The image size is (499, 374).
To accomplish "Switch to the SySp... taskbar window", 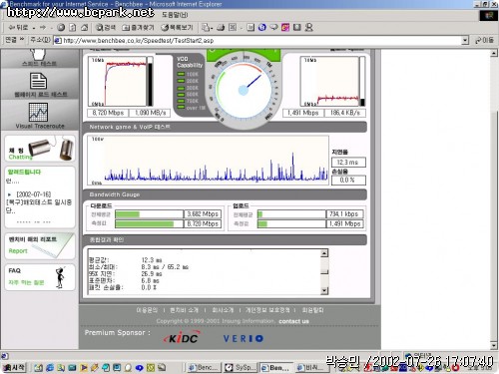I will tap(241, 367).
